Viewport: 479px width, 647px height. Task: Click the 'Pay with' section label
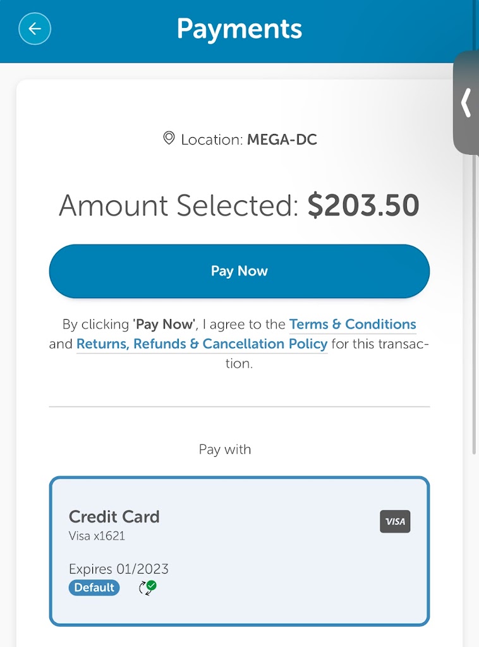click(225, 449)
